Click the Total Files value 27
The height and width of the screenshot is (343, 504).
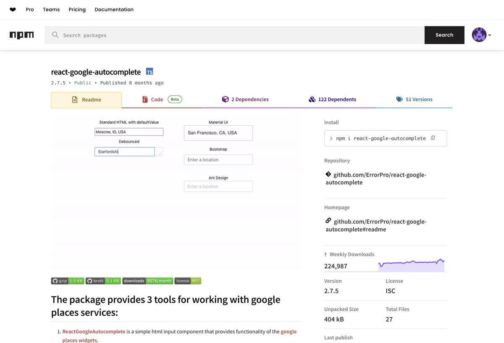(x=389, y=319)
